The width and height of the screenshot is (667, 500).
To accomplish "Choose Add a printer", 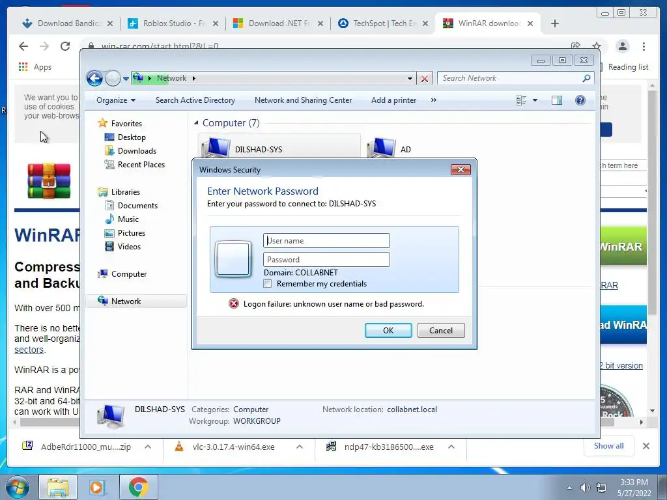I will point(393,100).
